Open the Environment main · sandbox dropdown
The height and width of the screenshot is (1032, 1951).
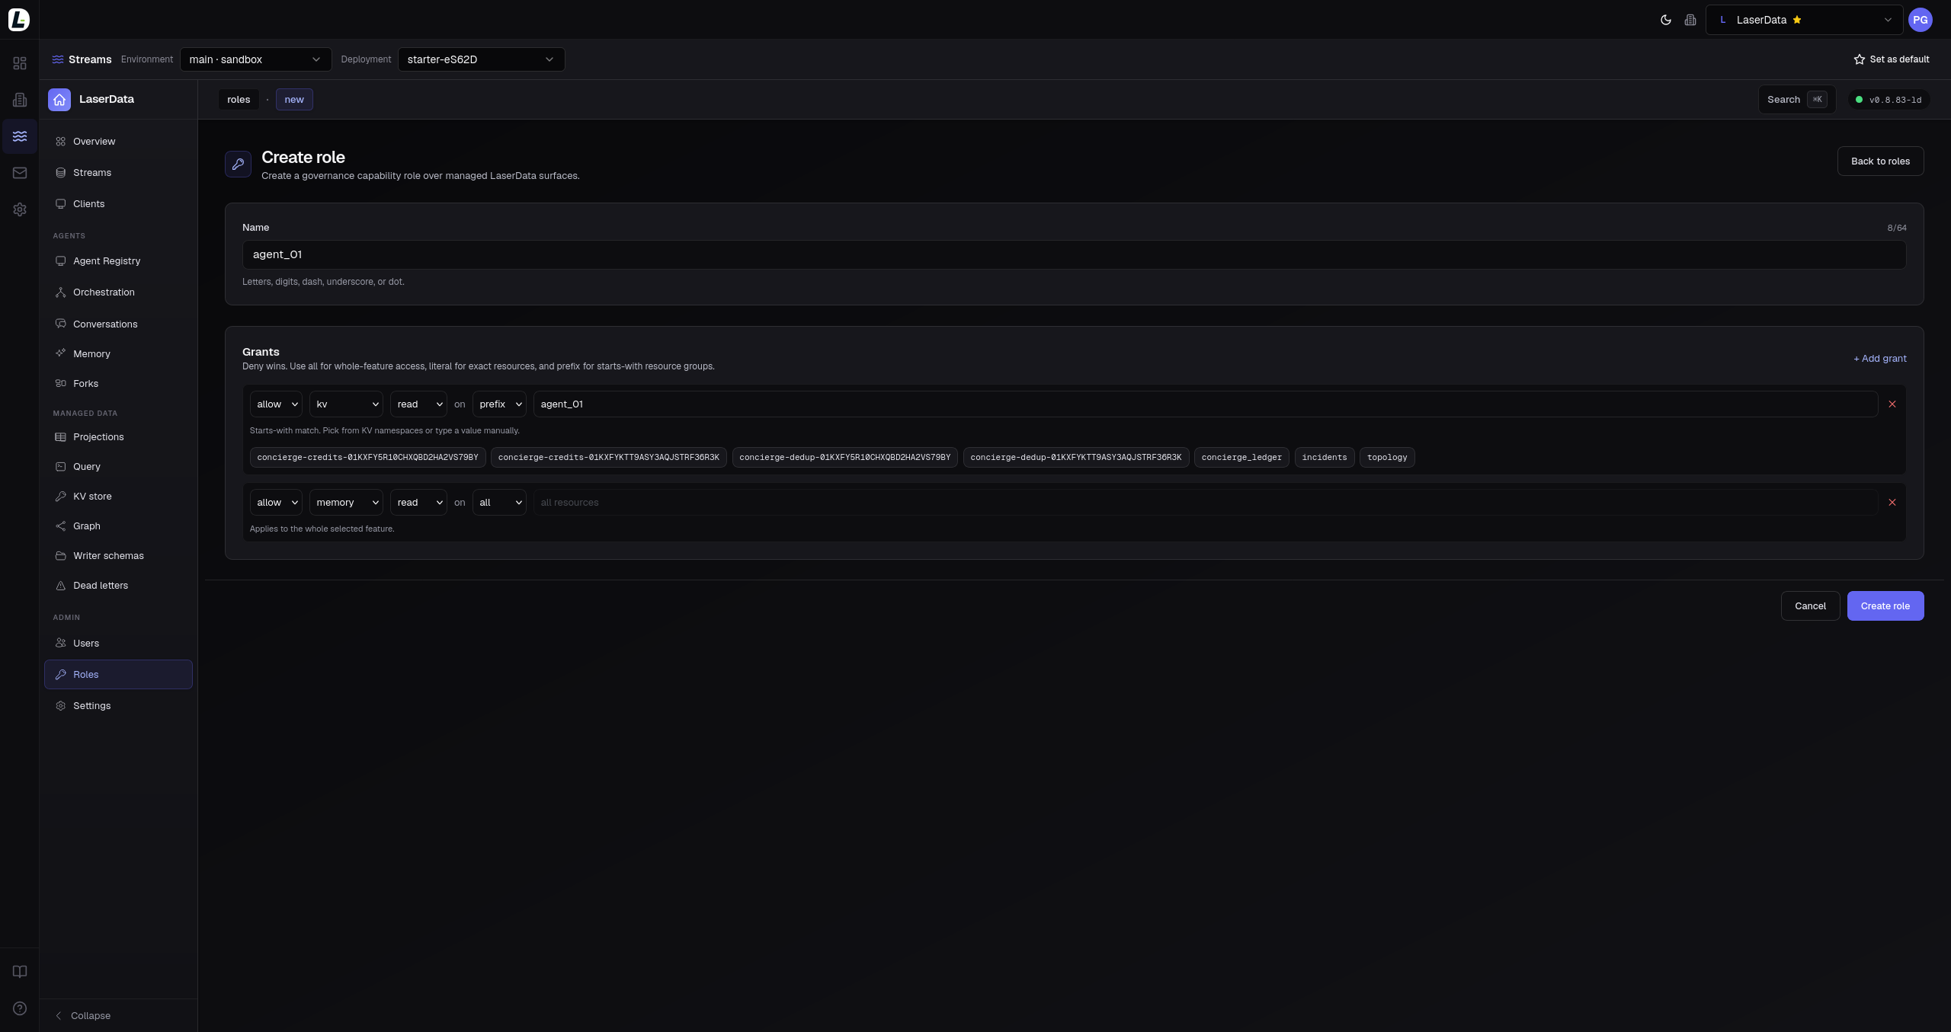(x=255, y=59)
